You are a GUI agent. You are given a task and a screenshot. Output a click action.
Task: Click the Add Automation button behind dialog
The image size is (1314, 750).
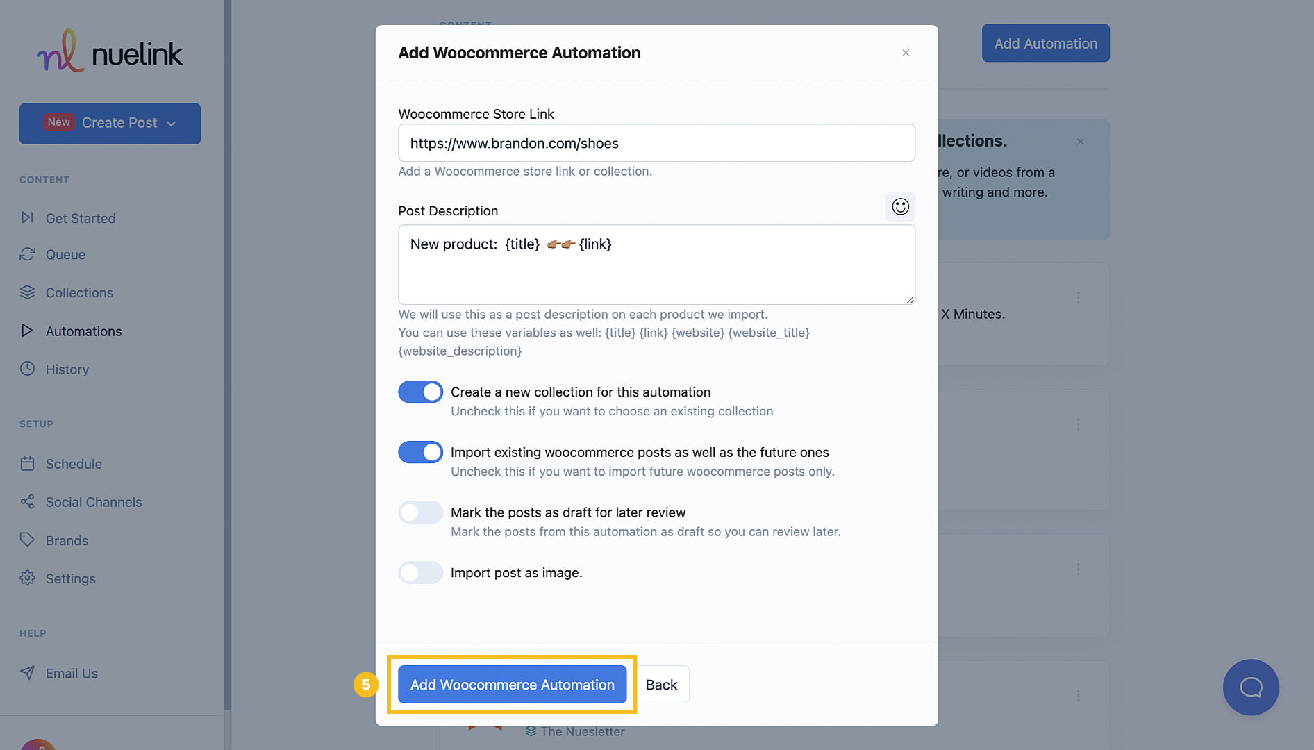point(1045,43)
